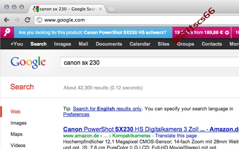
Task: Click the zoom window button
Action: point(22,7)
